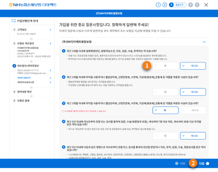The width and height of the screenshot is (218, 172).
Task: Open 보험료 계산결과 details via its chevron
Action: [50, 43]
